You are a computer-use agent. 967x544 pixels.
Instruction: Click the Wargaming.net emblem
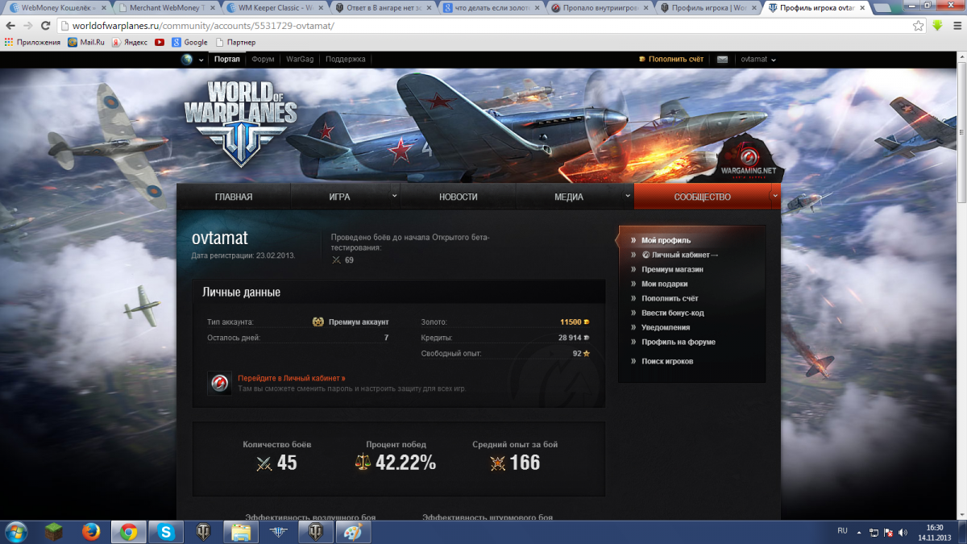[x=749, y=160]
